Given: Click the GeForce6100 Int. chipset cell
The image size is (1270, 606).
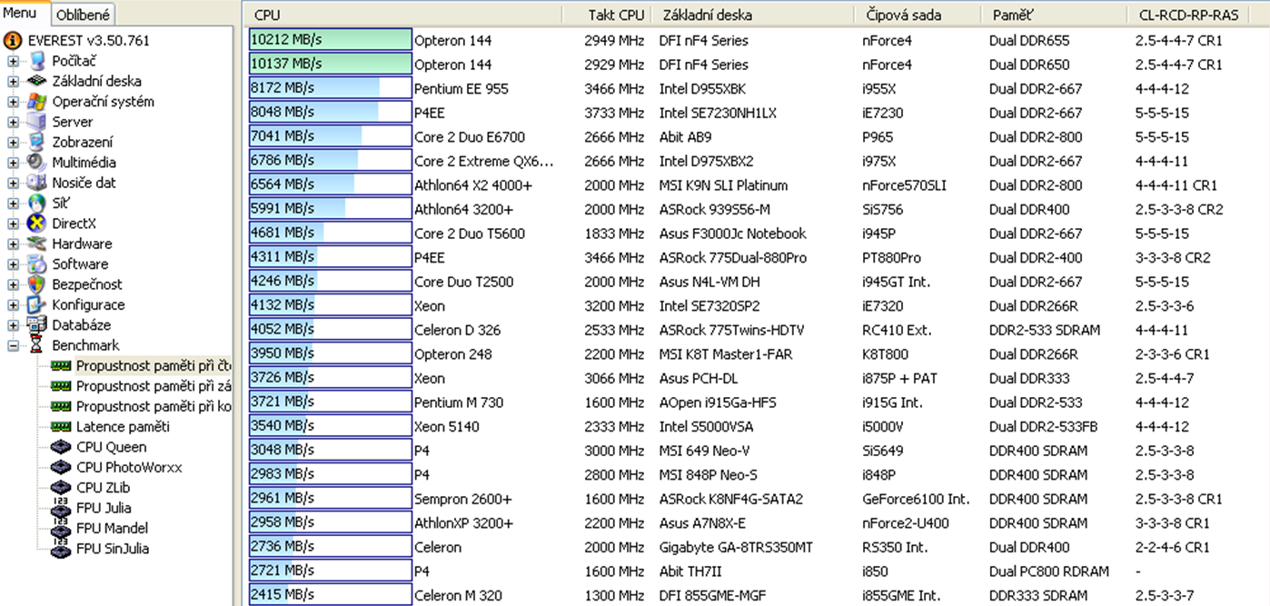Looking at the screenshot, I should pos(916,499).
